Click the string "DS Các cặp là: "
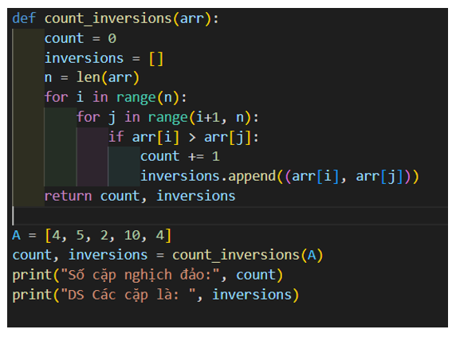 pos(128,295)
